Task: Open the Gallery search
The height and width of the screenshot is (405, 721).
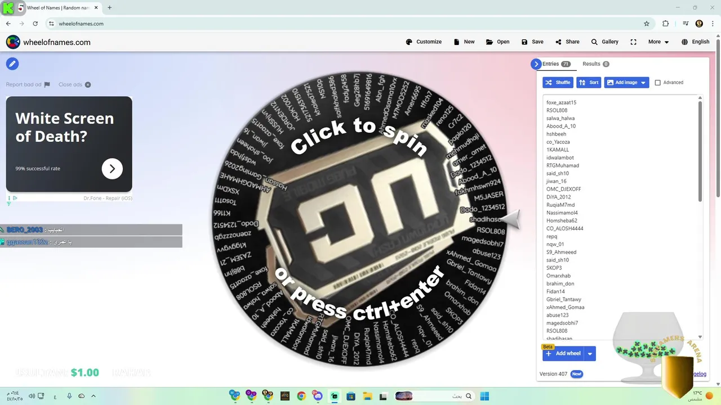Action: [604, 42]
